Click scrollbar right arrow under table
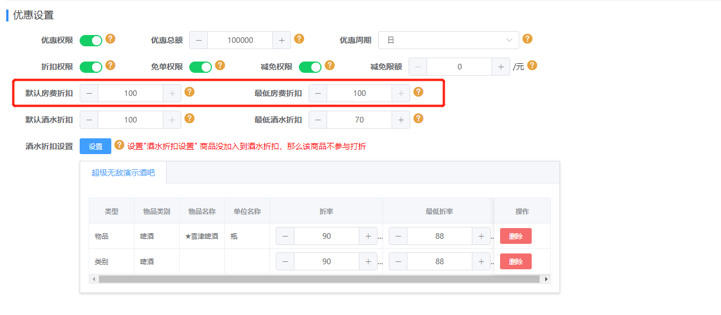 click(x=546, y=279)
